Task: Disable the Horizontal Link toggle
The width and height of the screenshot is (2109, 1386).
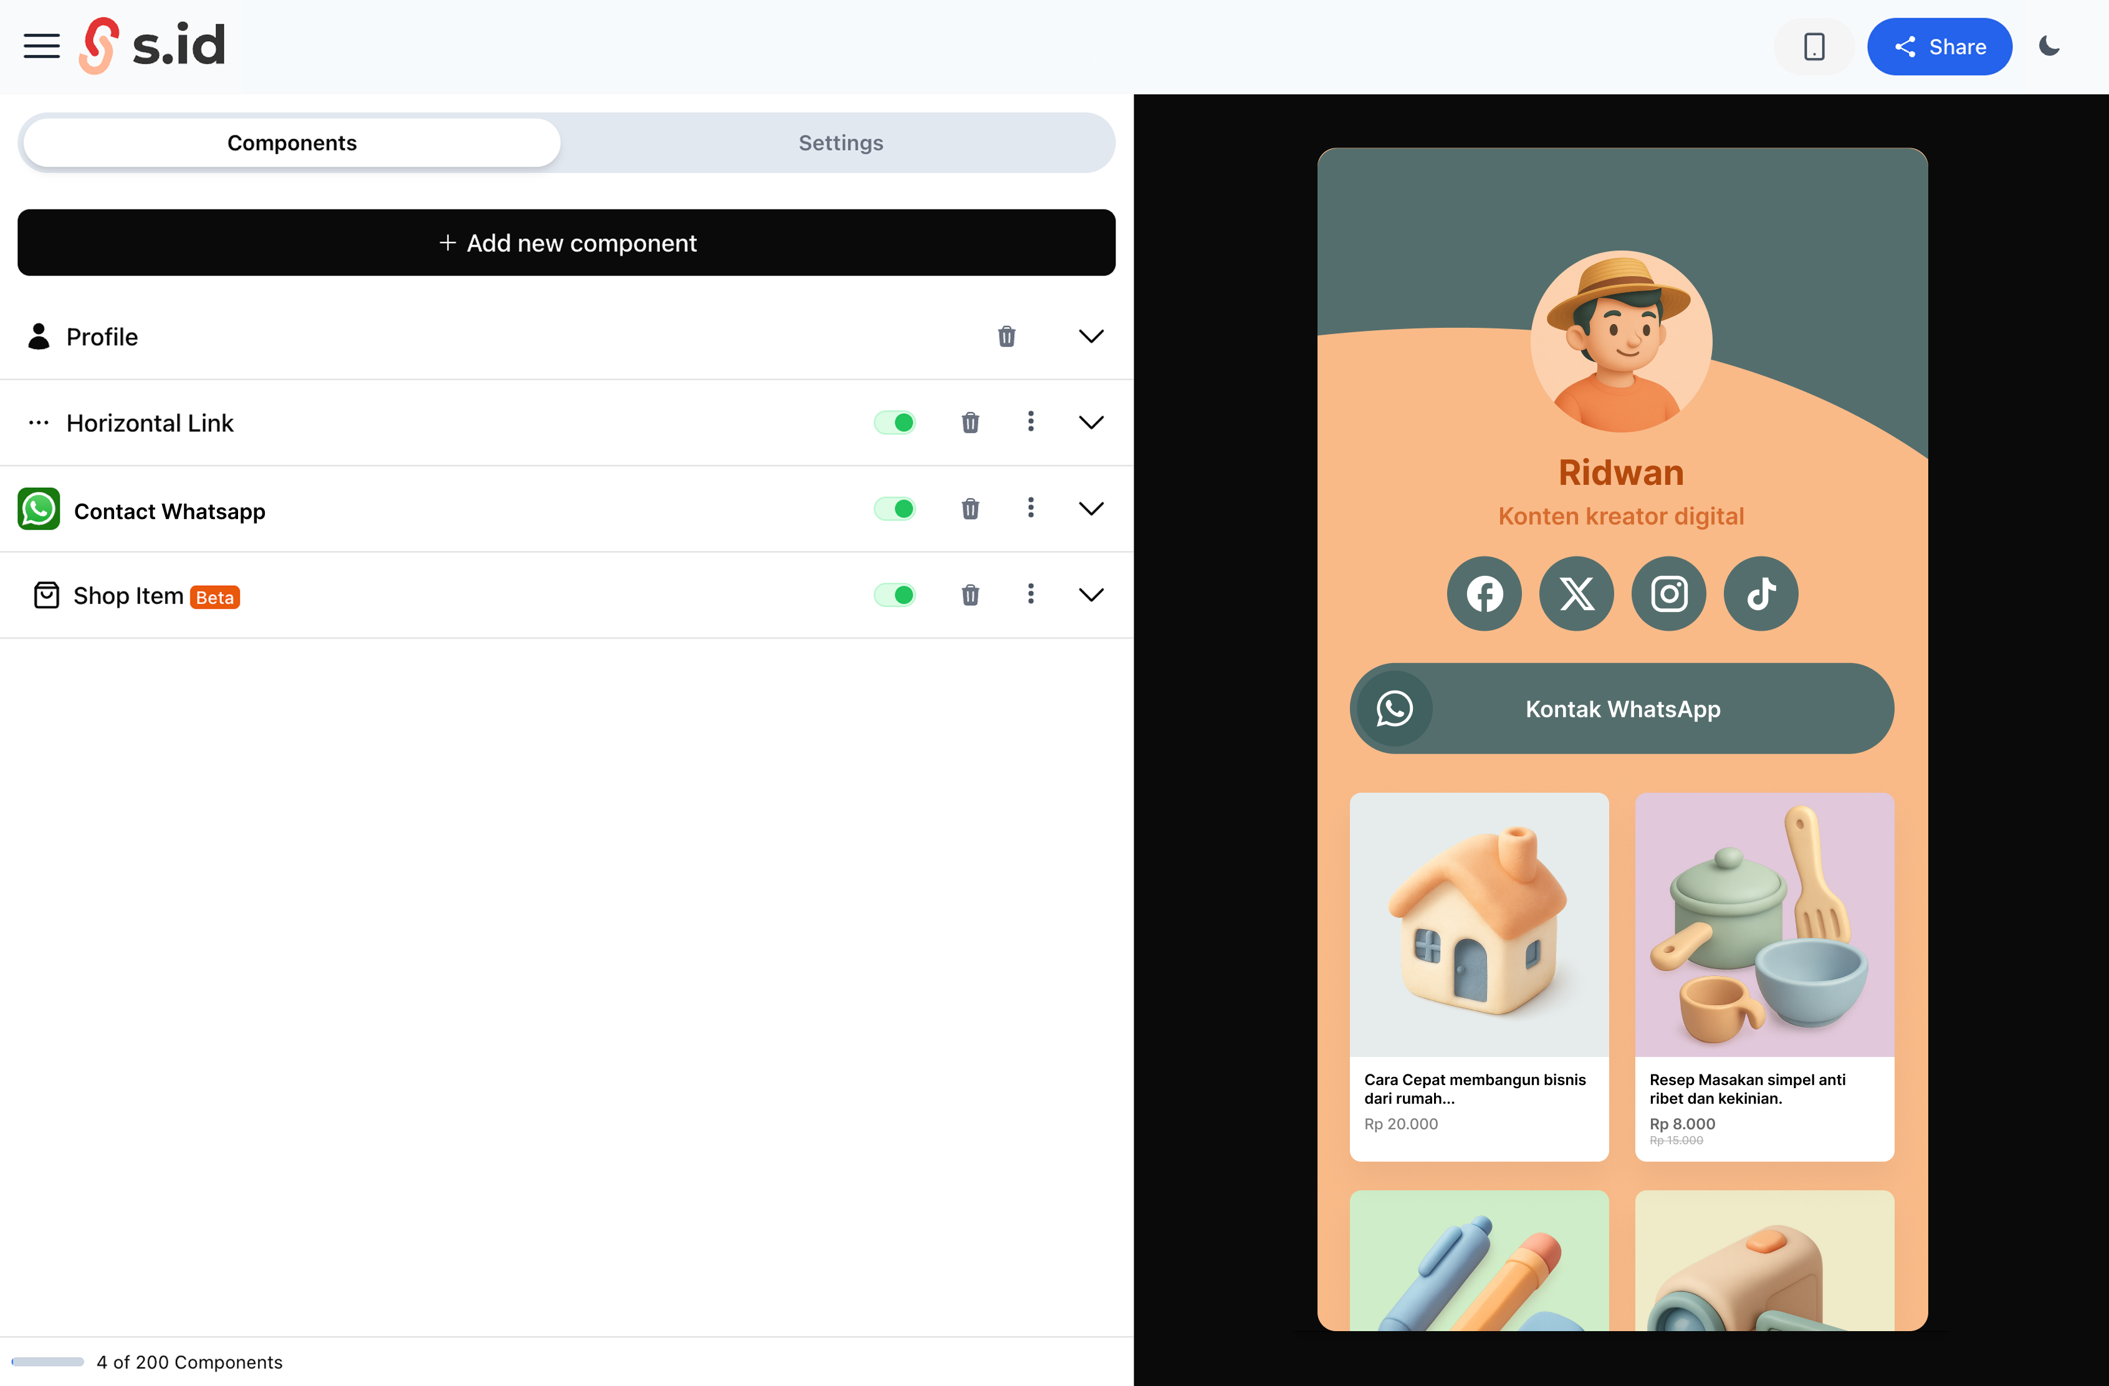Action: coord(894,423)
